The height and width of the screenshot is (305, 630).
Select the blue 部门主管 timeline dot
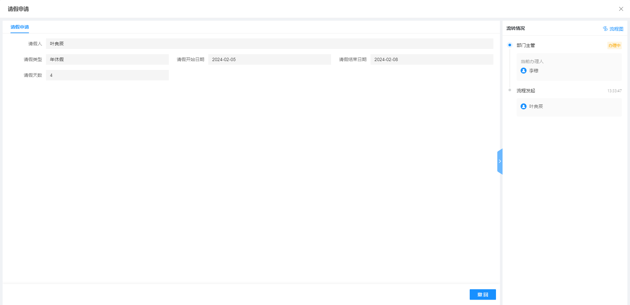pos(510,45)
